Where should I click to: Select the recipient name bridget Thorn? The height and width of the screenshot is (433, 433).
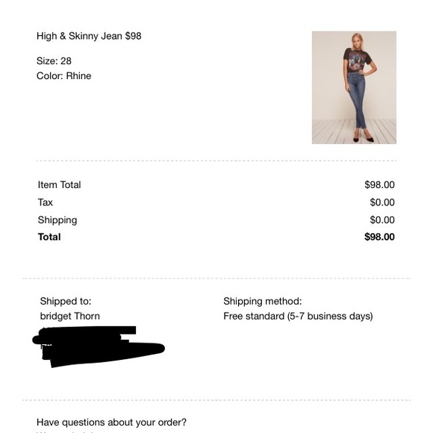click(x=70, y=316)
